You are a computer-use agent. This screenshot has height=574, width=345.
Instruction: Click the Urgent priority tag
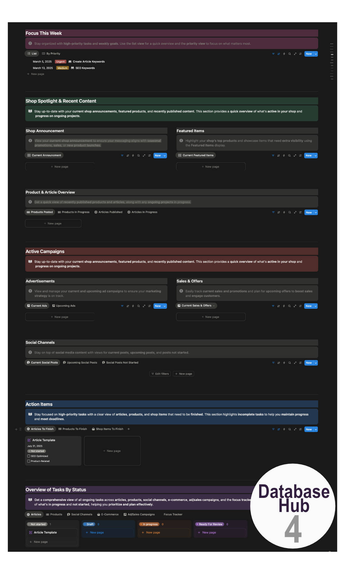(60, 62)
